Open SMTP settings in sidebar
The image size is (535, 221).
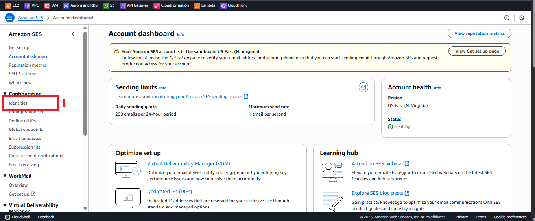point(23,74)
